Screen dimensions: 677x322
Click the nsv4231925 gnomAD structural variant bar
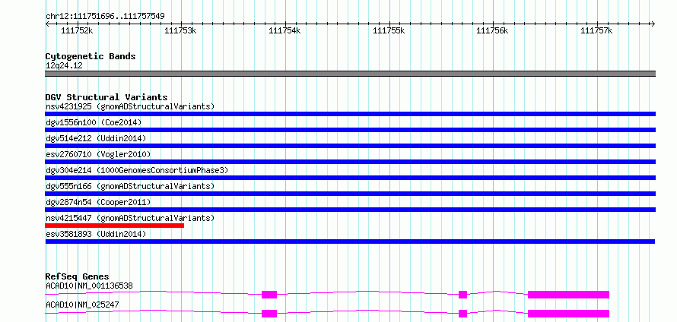[x=350, y=114]
